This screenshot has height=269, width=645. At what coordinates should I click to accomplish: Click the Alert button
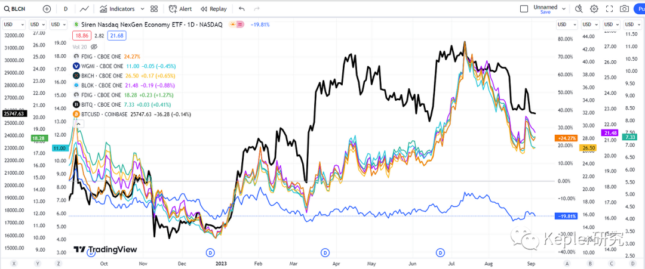tap(180, 8)
